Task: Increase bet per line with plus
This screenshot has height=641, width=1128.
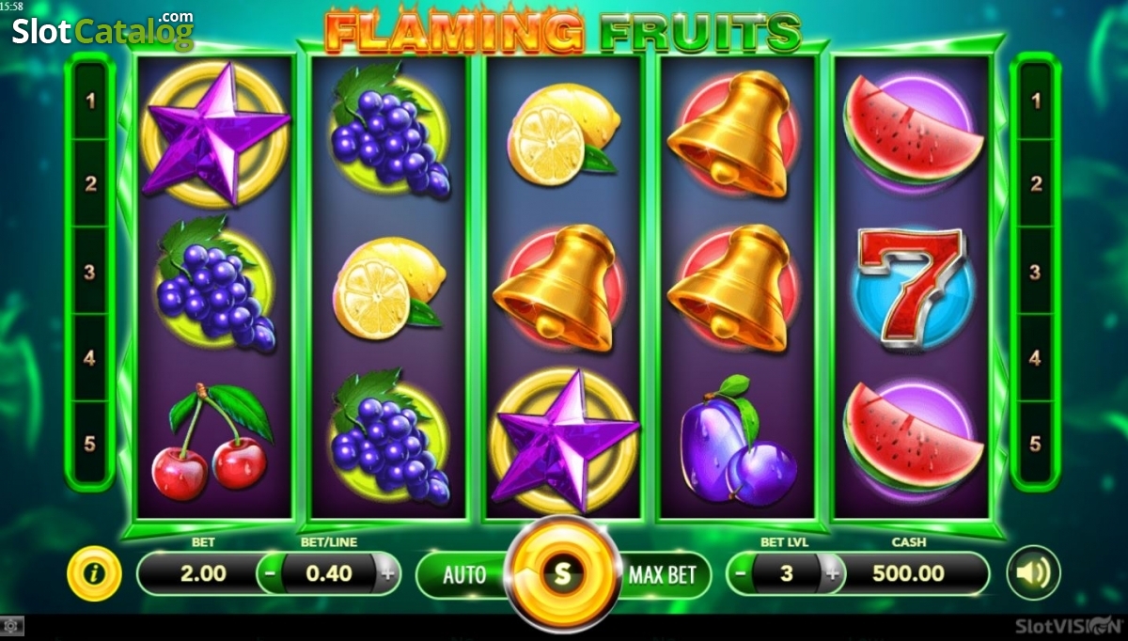Action: tap(387, 573)
